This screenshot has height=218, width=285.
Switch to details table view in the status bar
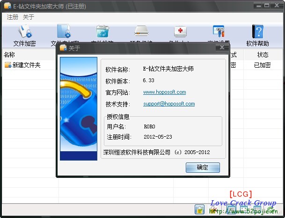[256, 210]
